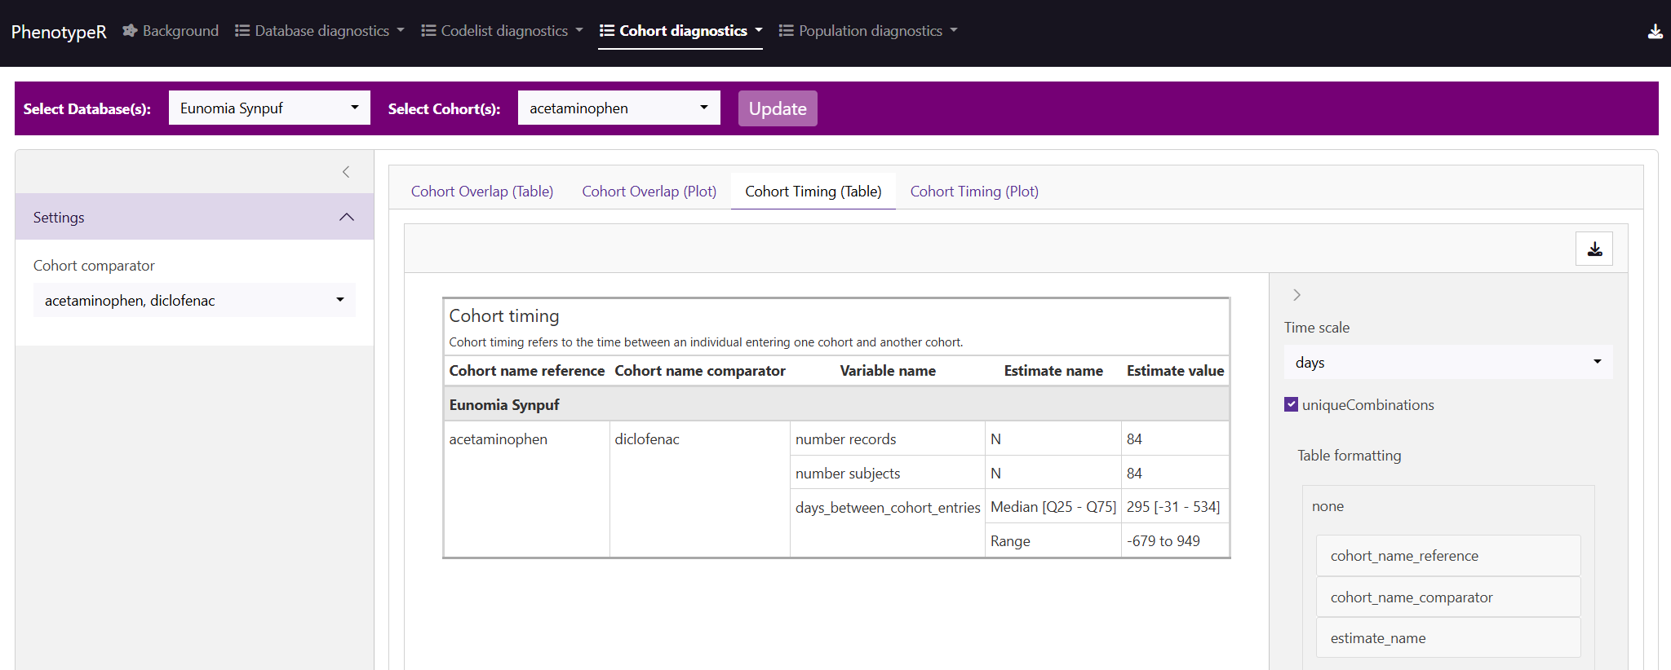
Task: Open the Select Cohort dropdown
Action: (x=618, y=108)
